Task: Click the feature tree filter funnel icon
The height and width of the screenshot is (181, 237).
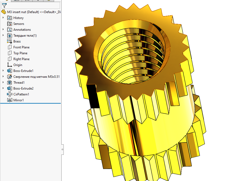Action: (4, 6)
